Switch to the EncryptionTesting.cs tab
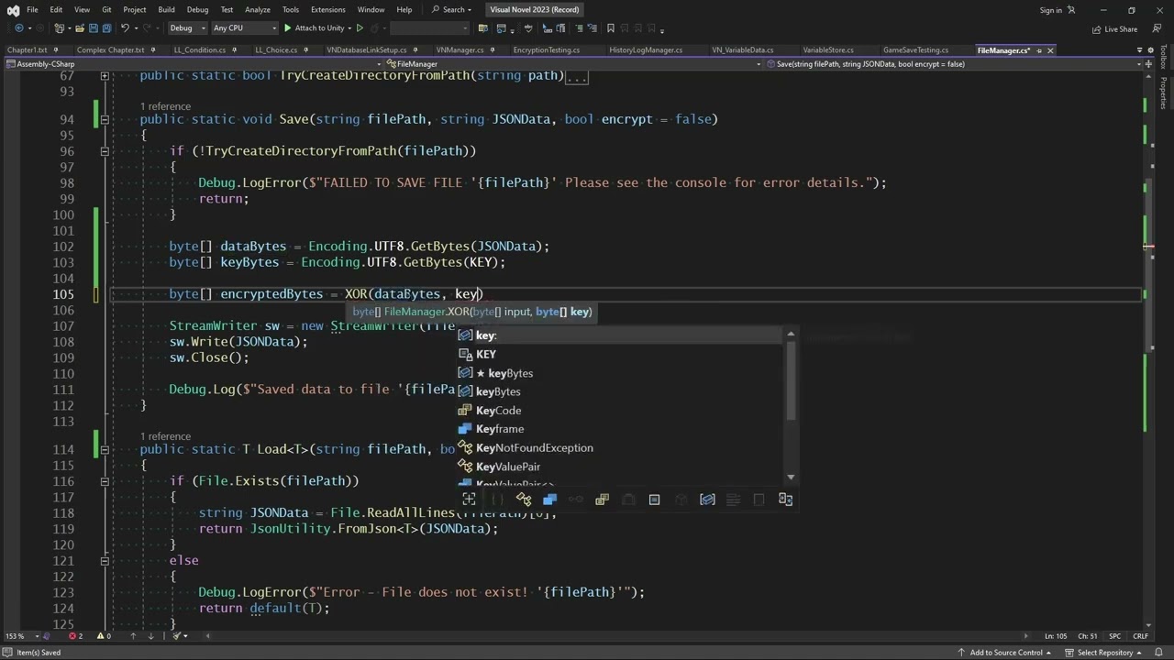The image size is (1174, 660). 546,49
